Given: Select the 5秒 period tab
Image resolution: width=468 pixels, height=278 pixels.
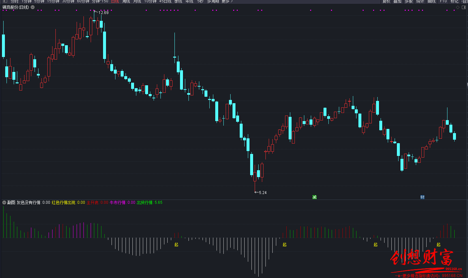Looking at the screenshot, I should (200, 1).
